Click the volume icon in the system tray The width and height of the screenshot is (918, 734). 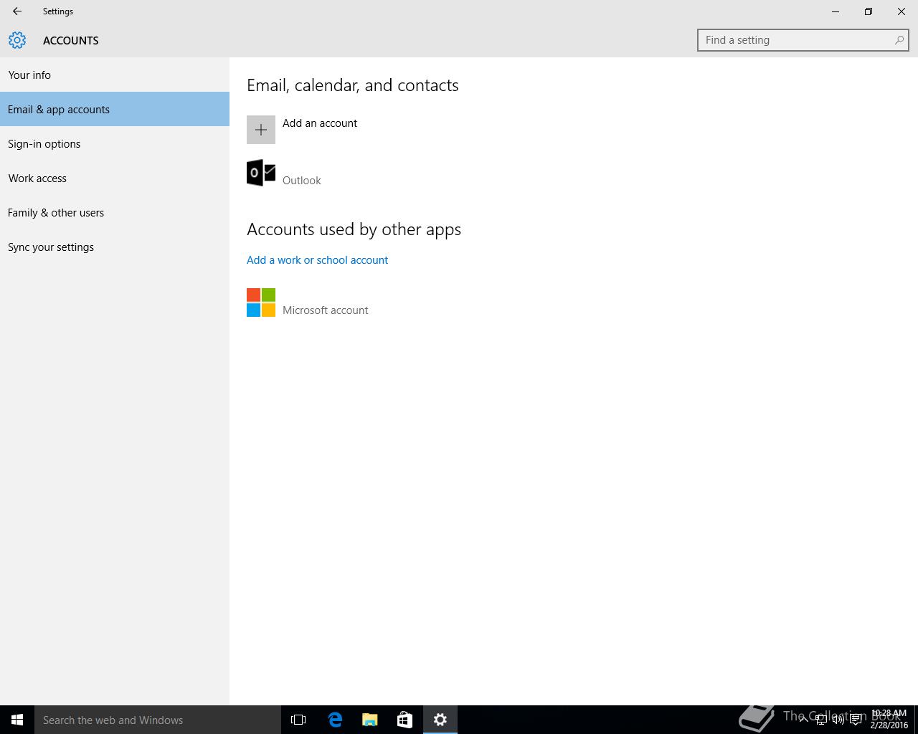pyautogui.click(x=838, y=720)
